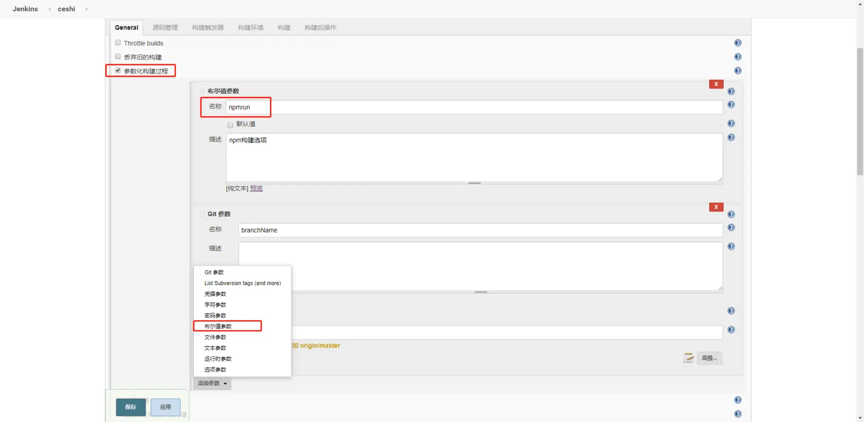Switch to the 构建后操作 tab

coord(320,28)
